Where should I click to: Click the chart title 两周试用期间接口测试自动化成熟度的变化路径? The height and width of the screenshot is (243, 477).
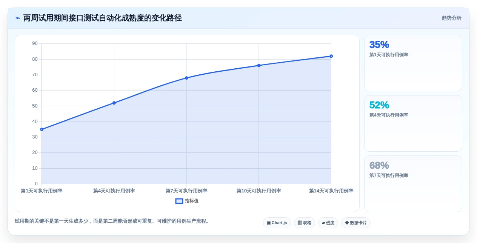tap(103, 18)
